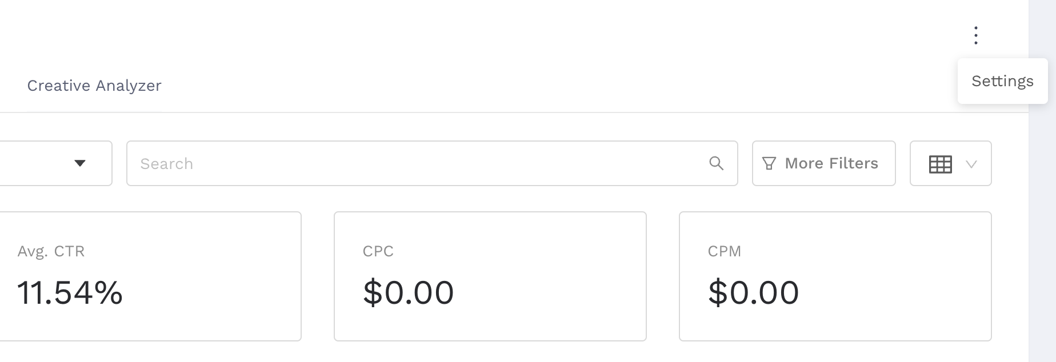The height and width of the screenshot is (362, 1056).
Task: Select the table grid view icon
Action: (940, 164)
